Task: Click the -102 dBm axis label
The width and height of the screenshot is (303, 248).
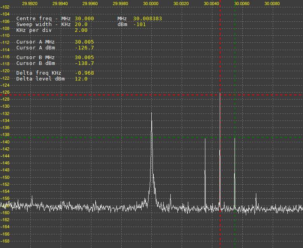Action: pos(5,7)
